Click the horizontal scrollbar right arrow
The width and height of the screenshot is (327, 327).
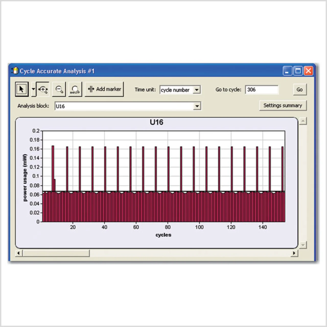click(294, 253)
